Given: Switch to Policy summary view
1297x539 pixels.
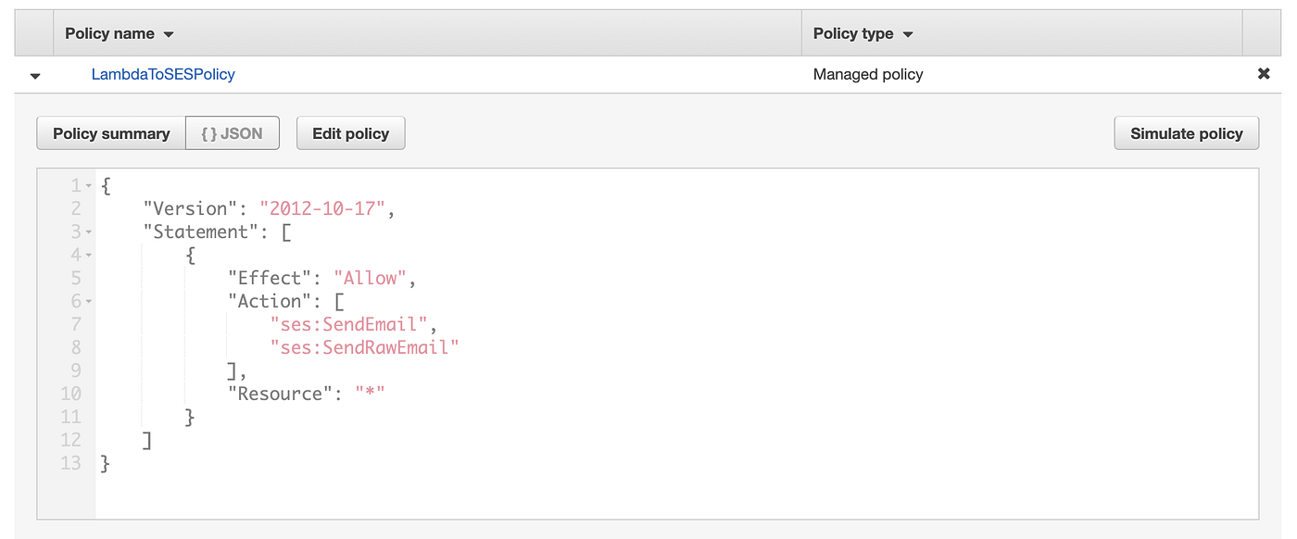Looking at the screenshot, I should 111,133.
